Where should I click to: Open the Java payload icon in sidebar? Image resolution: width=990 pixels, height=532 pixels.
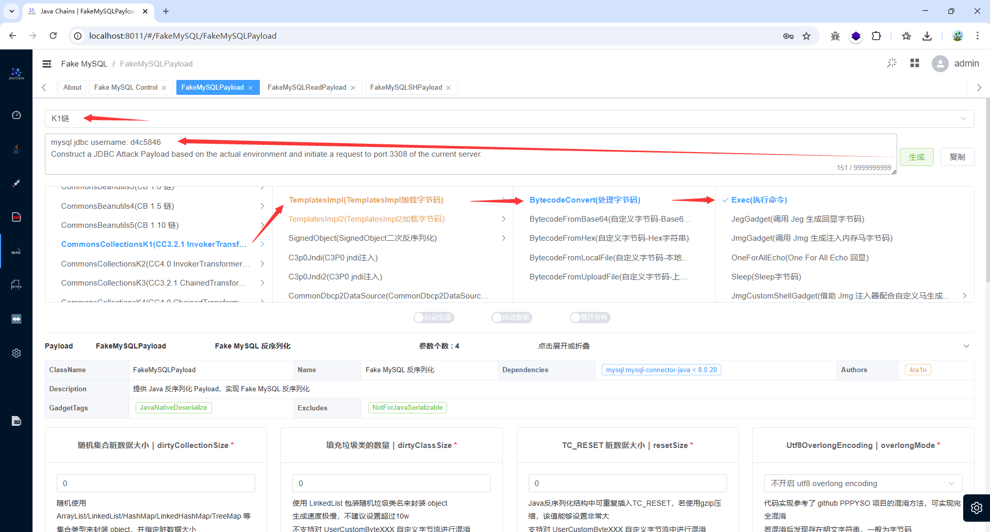click(x=16, y=149)
